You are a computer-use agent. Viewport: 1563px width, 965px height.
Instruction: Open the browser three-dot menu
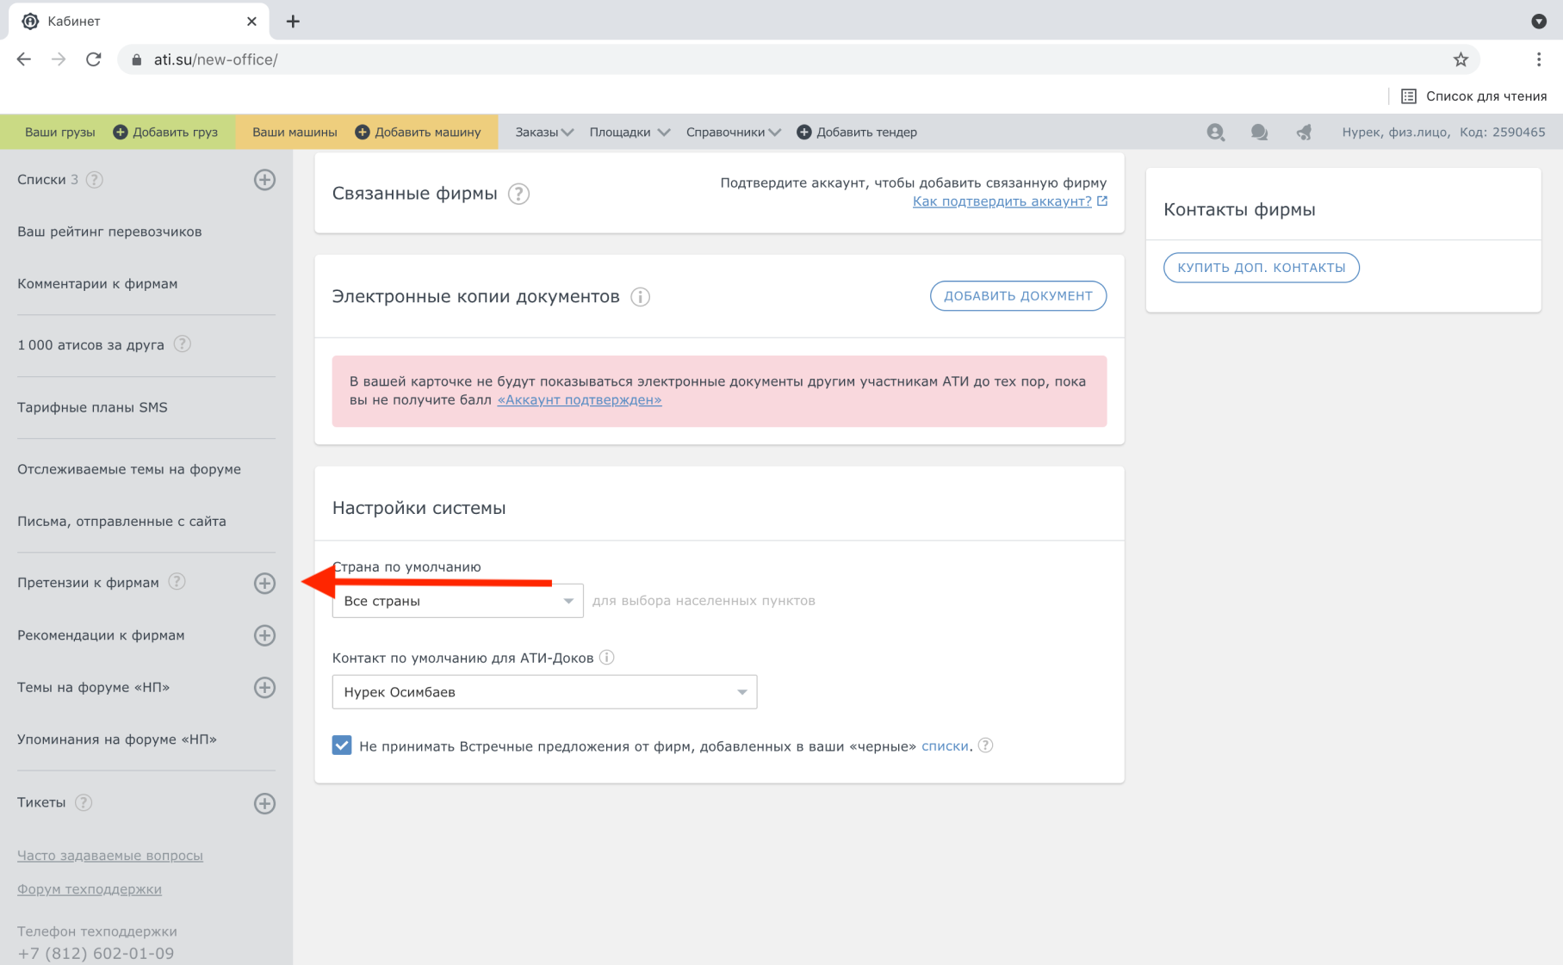(x=1539, y=59)
